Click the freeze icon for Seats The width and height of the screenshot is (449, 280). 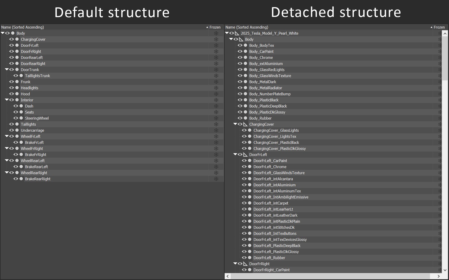pyautogui.click(x=216, y=112)
